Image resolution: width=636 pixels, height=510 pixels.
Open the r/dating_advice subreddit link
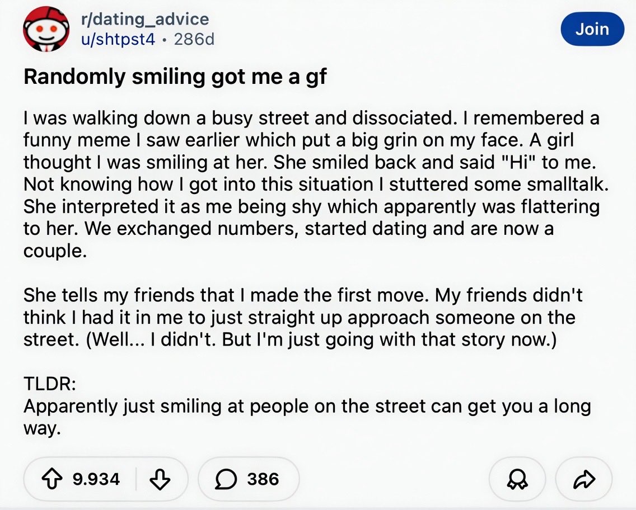tap(144, 19)
